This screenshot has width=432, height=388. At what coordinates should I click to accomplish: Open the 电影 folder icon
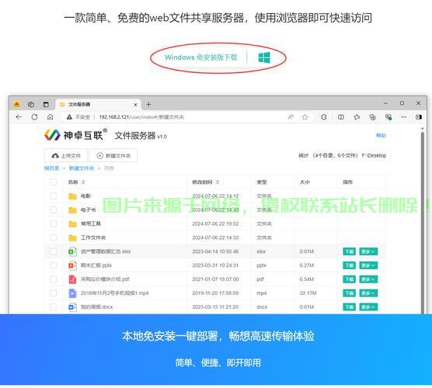click(72, 196)
